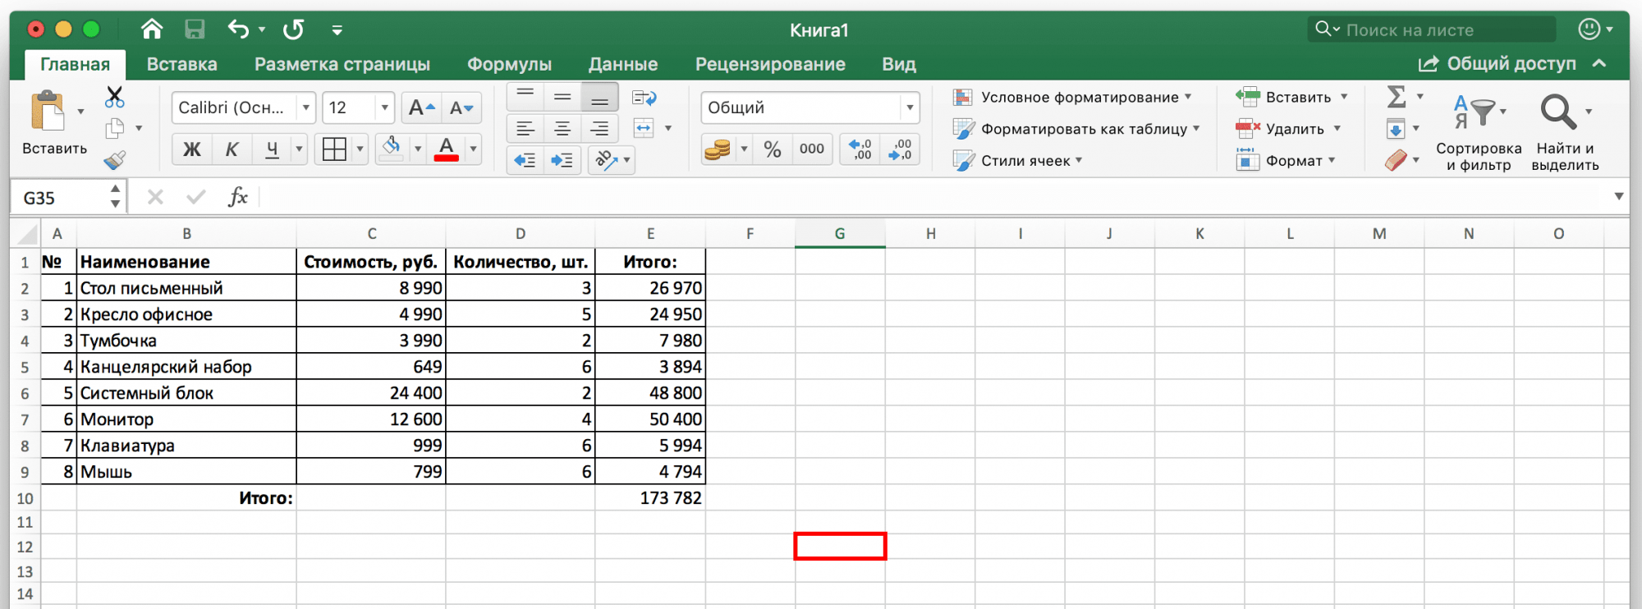Screen dimensions: 1642x609
Task: Switch to the Данные tab
Action: click(623, 64)
